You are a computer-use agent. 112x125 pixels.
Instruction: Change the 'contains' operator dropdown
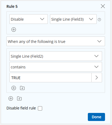(56, 67)
